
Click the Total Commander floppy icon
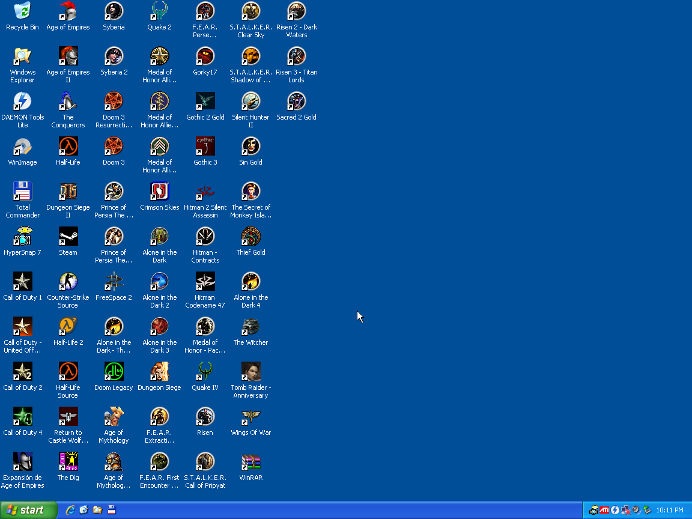click(x=22, y=192)
